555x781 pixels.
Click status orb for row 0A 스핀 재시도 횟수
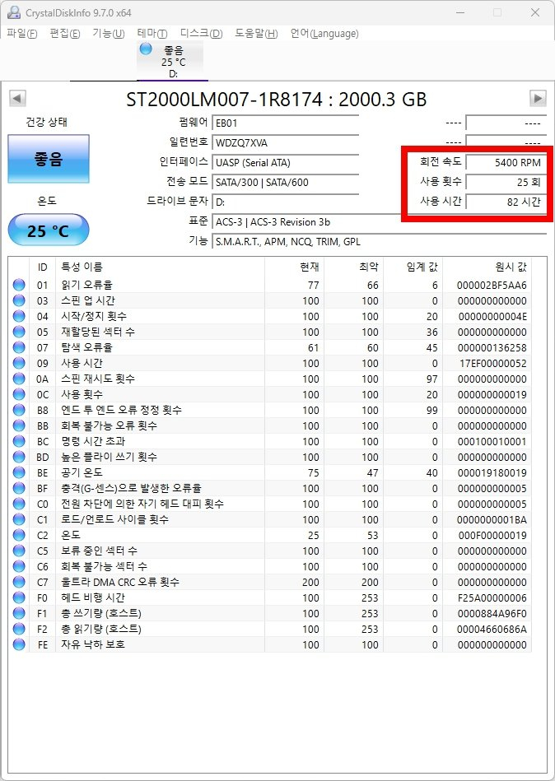[x=19, y=379]
